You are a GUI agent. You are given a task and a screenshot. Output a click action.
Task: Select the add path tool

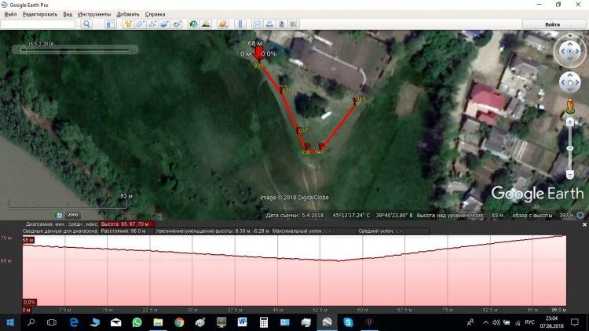coord(152,24)
